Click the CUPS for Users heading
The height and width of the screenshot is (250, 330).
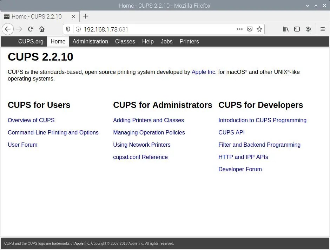[39, 105]
